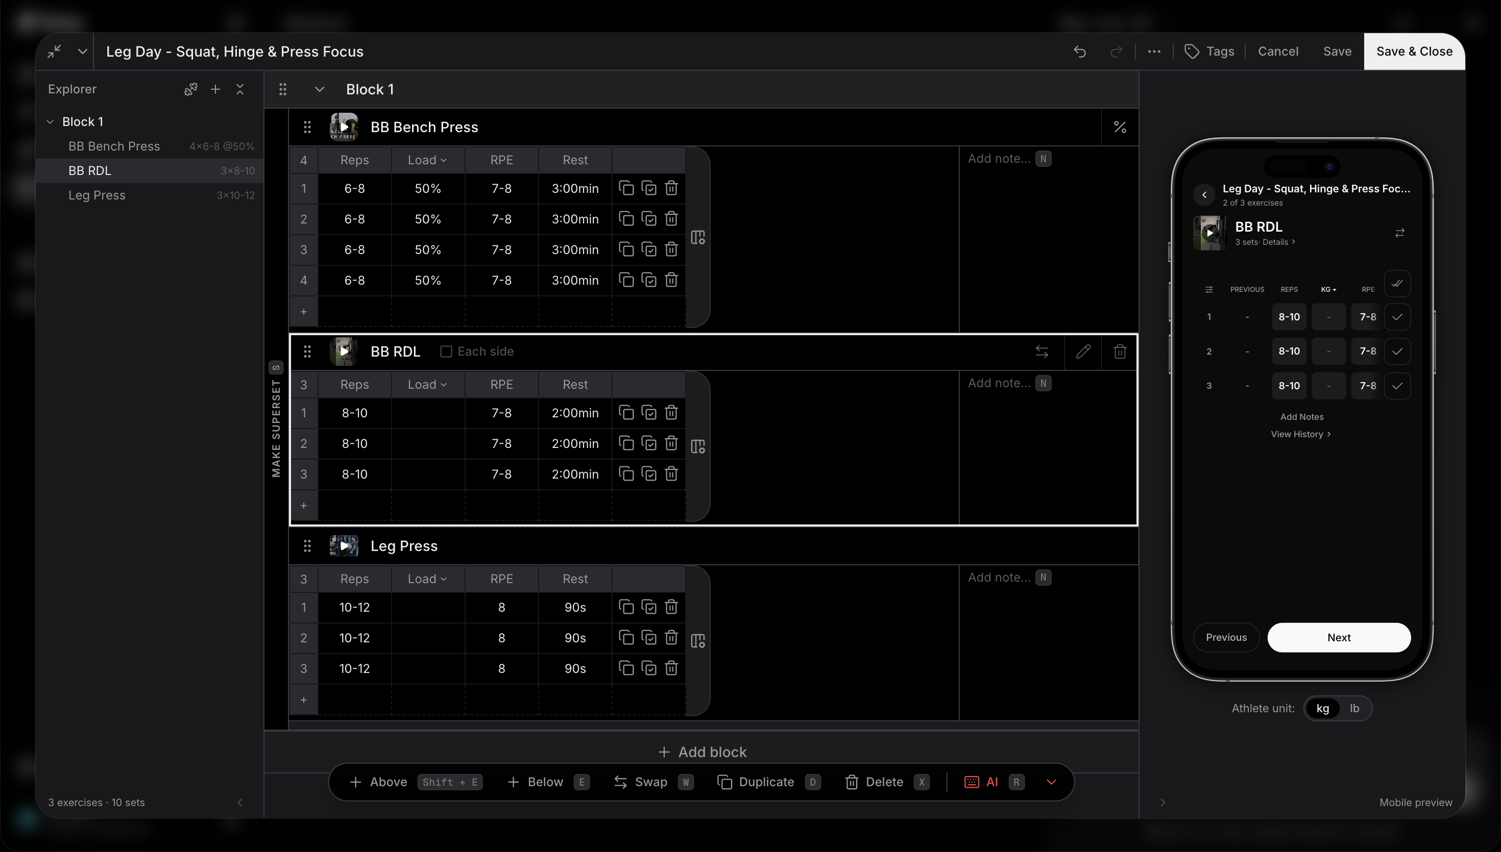Click Next in the mobile preview
The height and width of the screenshot is (852, 1501).
pos(1339,638)
